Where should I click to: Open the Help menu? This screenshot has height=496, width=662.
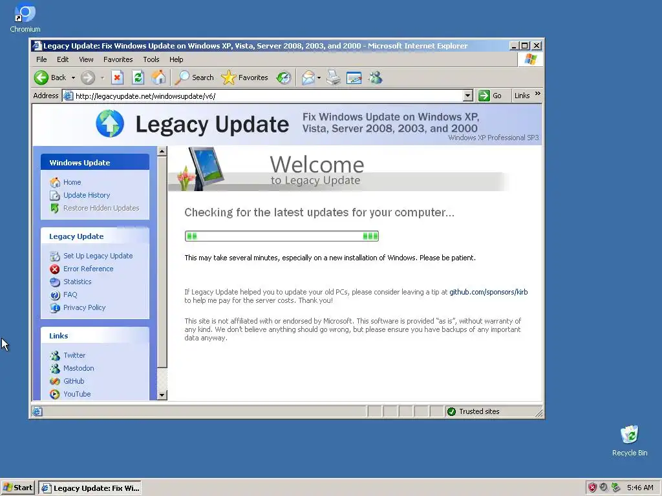click(176, 59)
